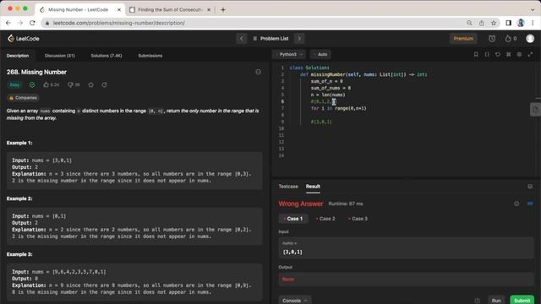Click the nums input field [3,0,1]
541x304 pixels.
406,248
